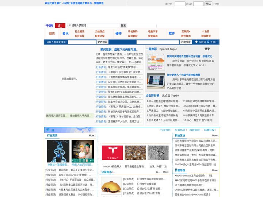
Task: Open 智能家居 in the nav bar
Action: (153, 36)
